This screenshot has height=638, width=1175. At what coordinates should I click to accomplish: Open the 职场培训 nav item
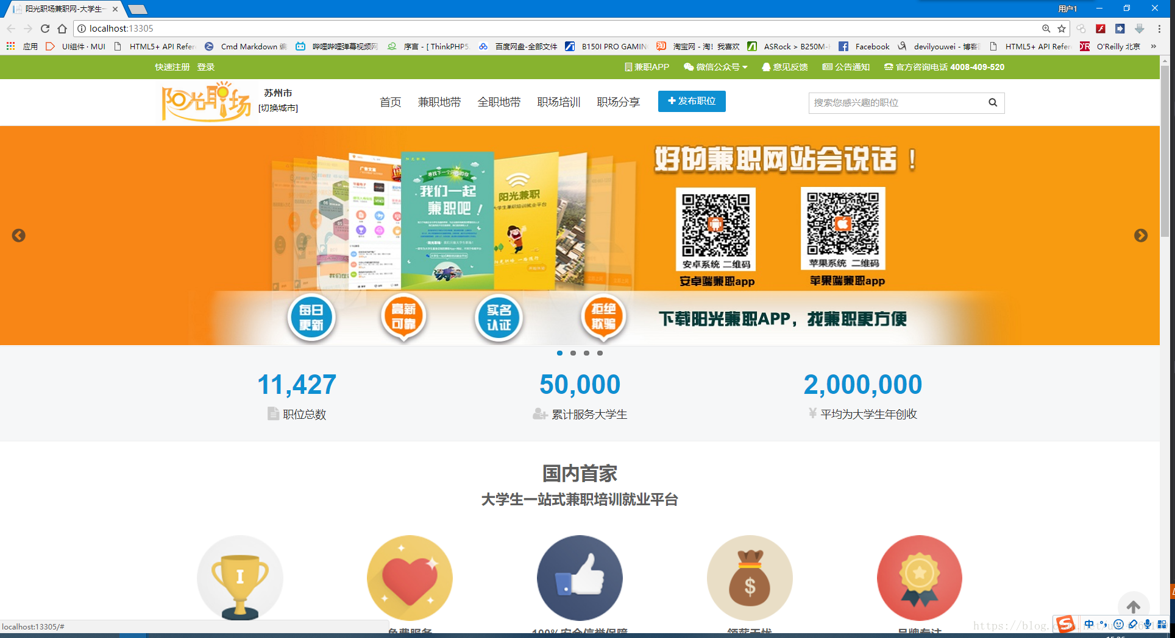point(558,102)
